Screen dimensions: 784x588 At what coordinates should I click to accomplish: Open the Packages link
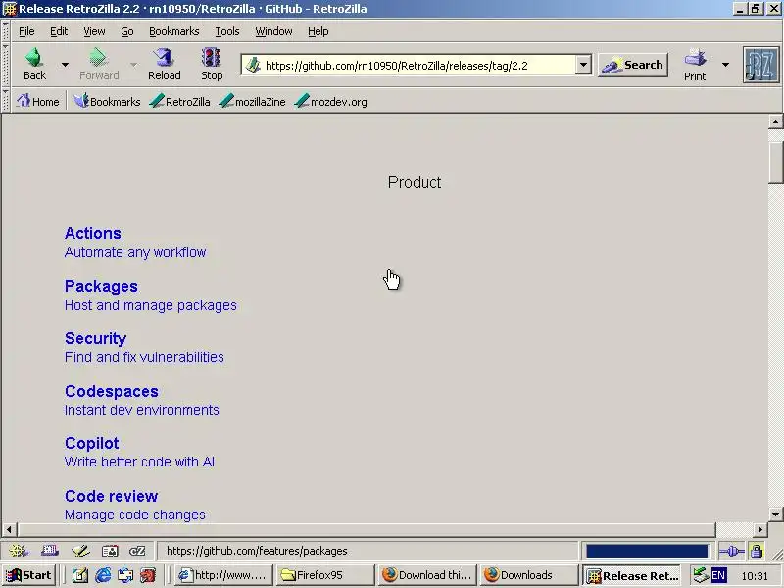click(101, 286)
